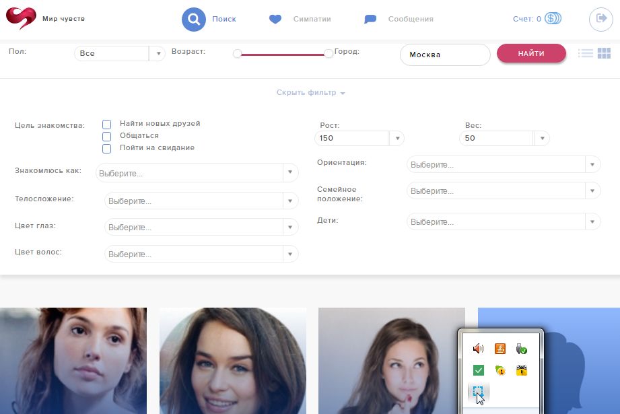Screen dimensions: 620x414
Task: Click the red age range slider track
Action: pyautogui.click(x=283, y=55)
